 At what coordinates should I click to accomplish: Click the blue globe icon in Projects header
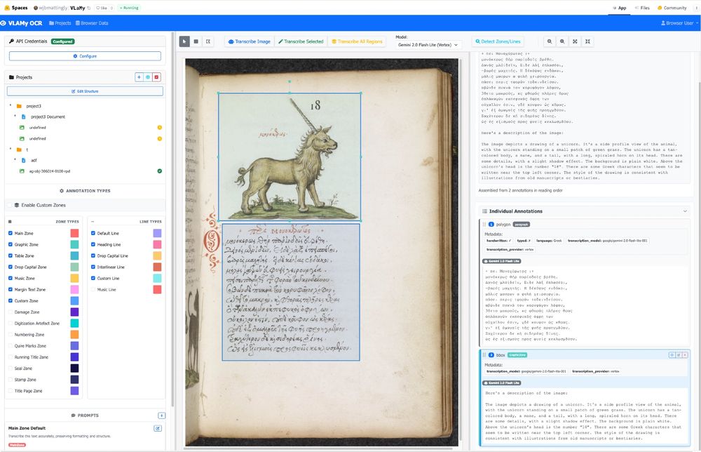coord(147,77)
